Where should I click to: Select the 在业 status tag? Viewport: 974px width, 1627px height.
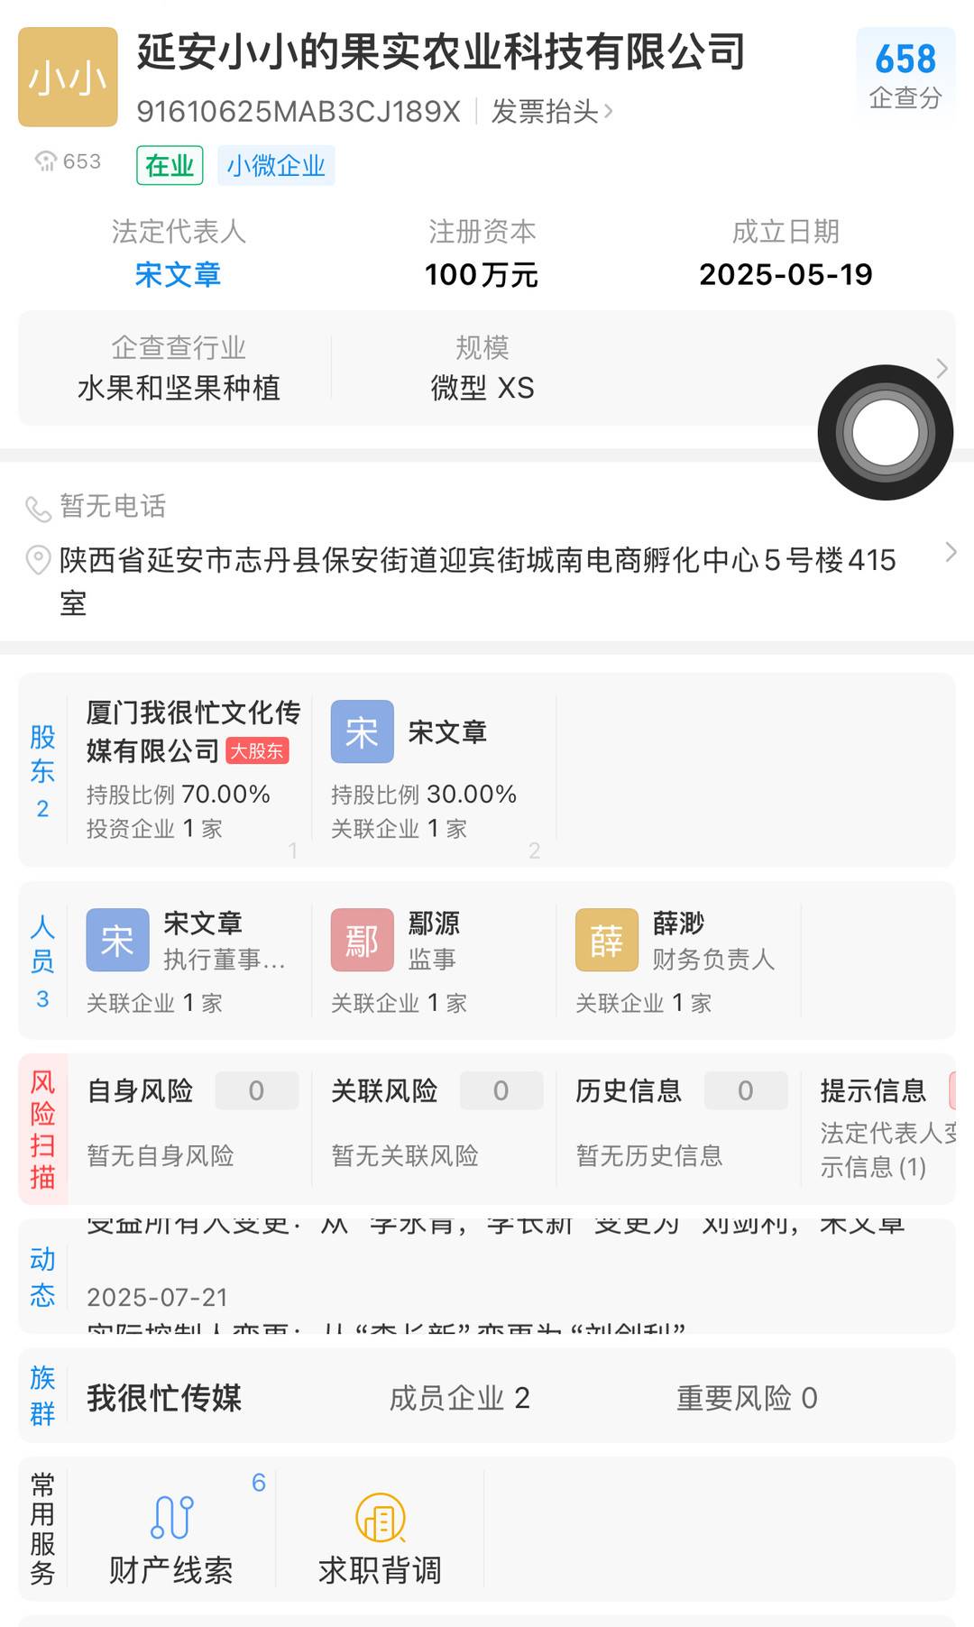point(170,166)
